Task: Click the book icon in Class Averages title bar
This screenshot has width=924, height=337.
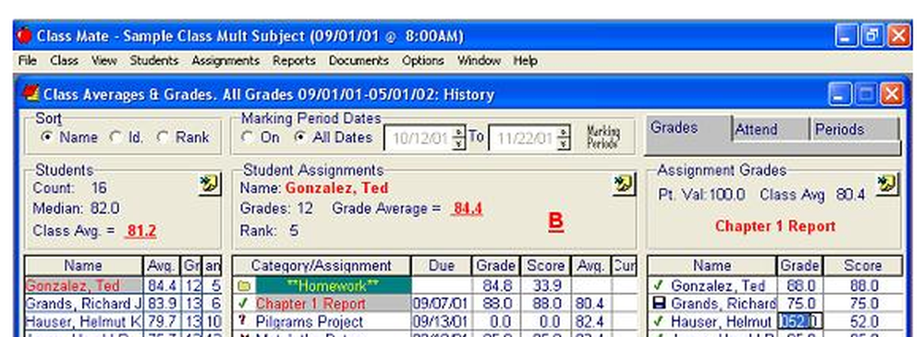Action: click(x=30, y=93)
